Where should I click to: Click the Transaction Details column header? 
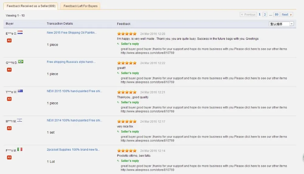point(60,24)
